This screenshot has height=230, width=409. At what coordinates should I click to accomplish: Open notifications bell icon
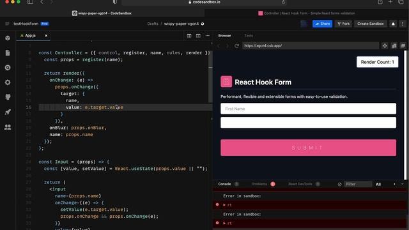pyautogui.click(x=393, y=24)
